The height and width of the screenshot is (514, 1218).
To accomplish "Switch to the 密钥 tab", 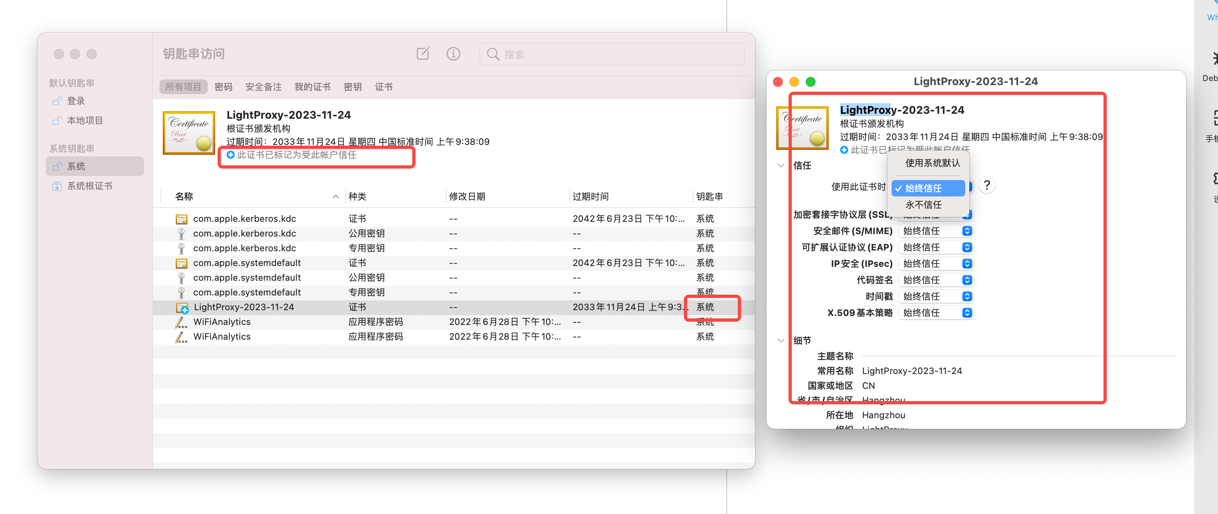I will (352, 87).
